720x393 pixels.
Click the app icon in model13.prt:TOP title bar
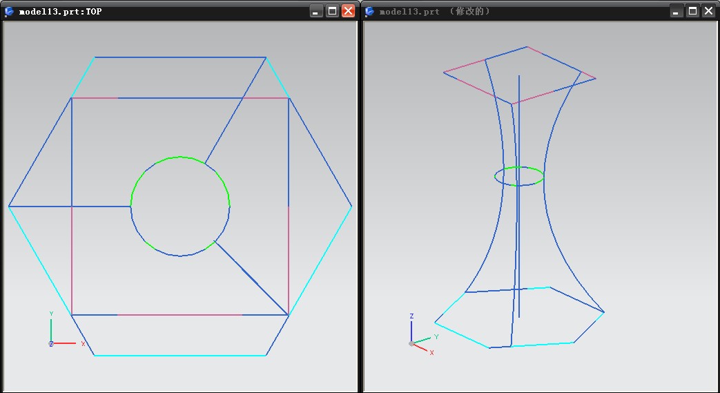click(9, 12)
